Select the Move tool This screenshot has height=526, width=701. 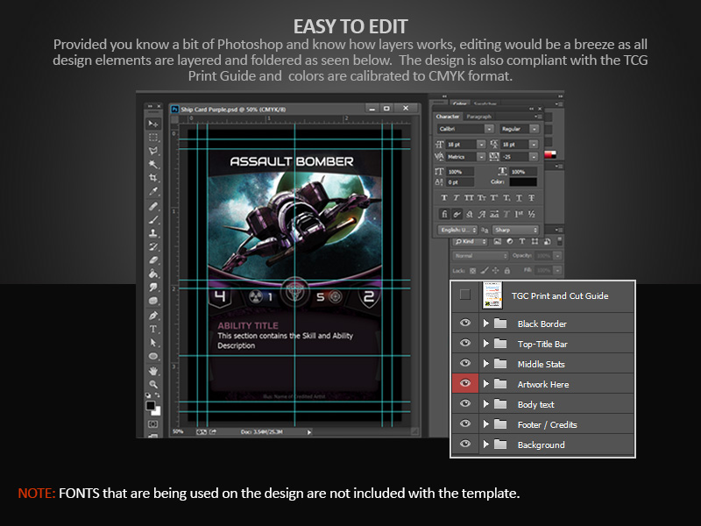(153, 124)
